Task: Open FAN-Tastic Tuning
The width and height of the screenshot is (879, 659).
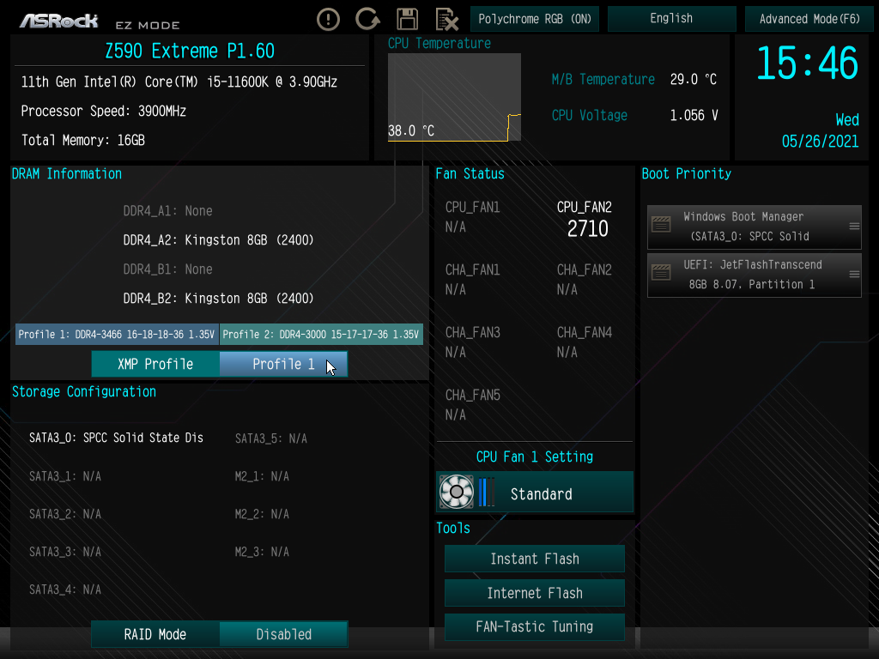Action: 534,627
